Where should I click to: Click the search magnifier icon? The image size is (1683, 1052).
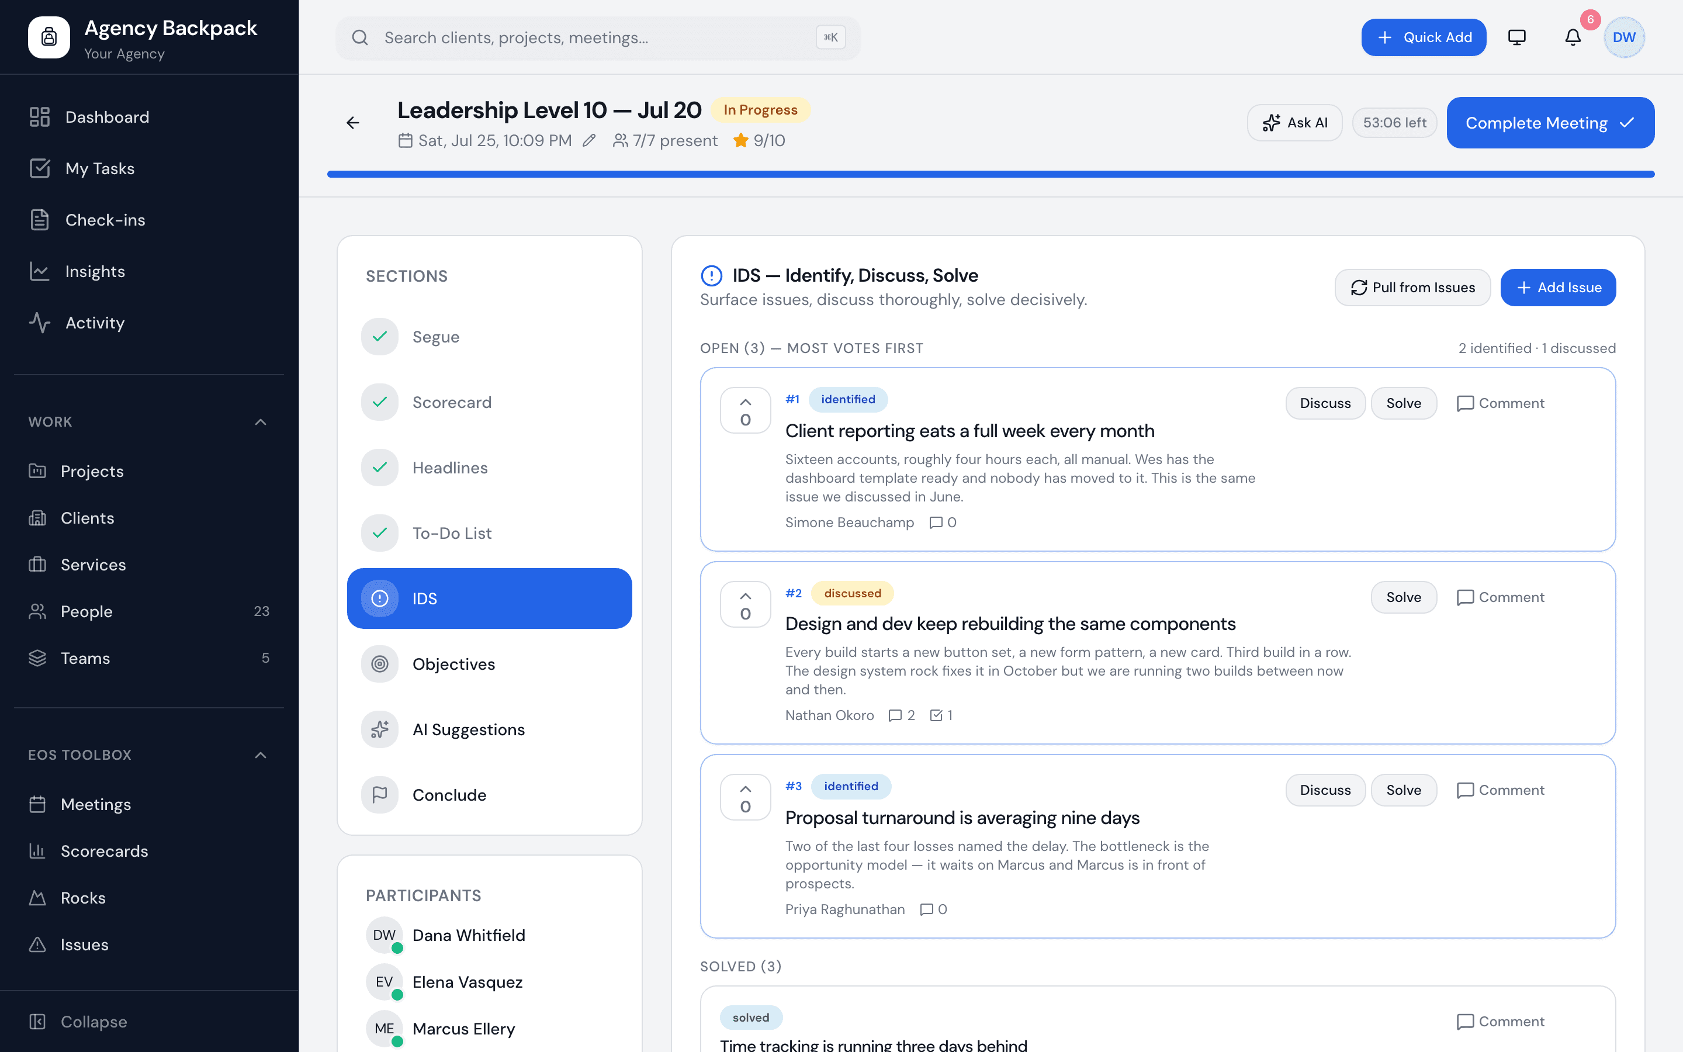[359, 37]
